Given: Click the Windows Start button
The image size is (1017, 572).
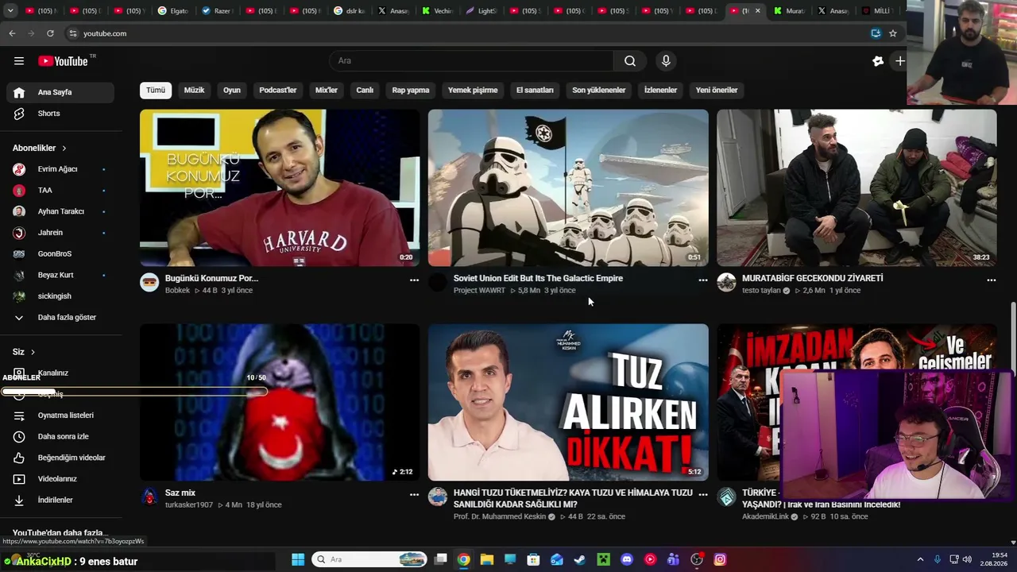Looking at the screenshot, I should coord(298,559).
